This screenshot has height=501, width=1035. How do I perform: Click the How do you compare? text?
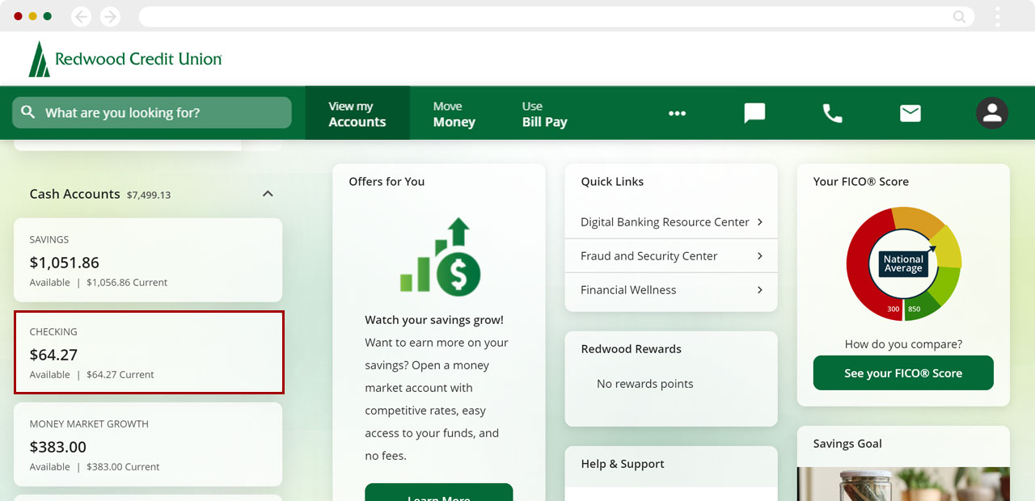coord(903,344)
